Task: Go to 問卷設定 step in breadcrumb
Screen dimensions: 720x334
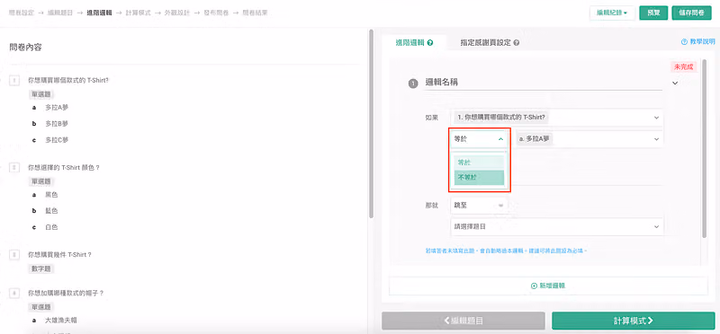Action: 22,13
